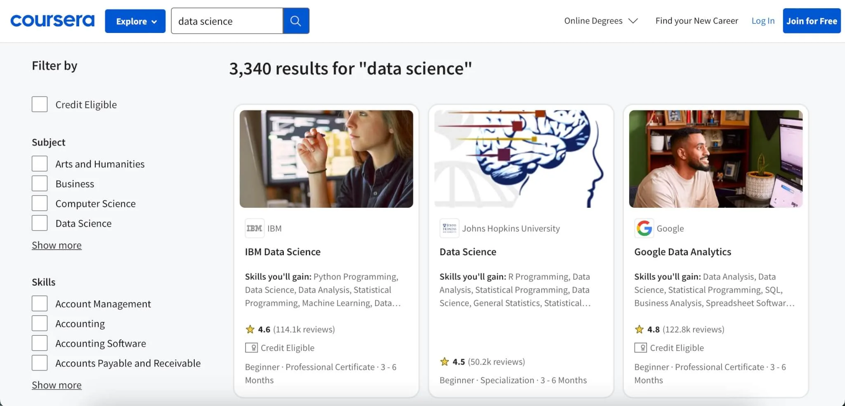Click the Coursera logo
Image resolution: width=845 pixels, height=406 pixels.
point(52,20)
